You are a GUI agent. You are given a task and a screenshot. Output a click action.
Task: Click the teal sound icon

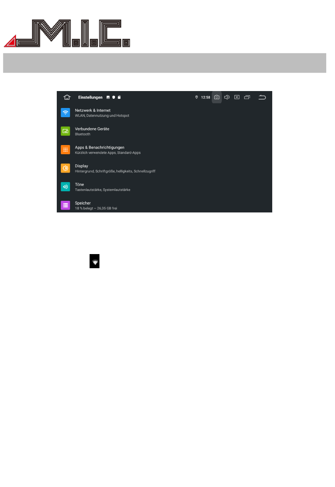(x=66, y=187)
